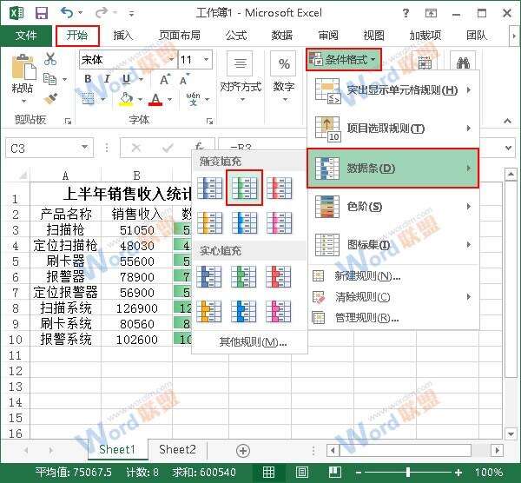Screen dimensions: 521x483
Task: Toggle Bold formatting
Action: pos(88,79)
